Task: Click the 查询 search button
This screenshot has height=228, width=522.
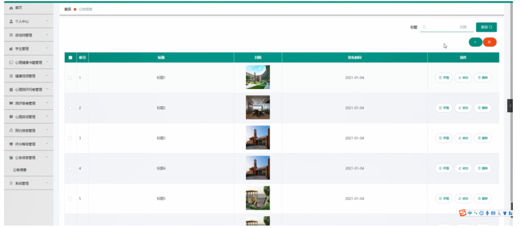Action: (487, 27)
